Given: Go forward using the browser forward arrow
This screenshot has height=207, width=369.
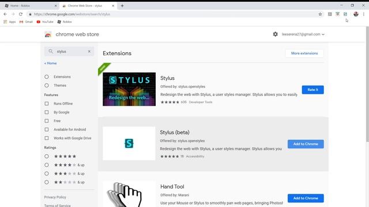Looking at the screenshot, I should click(13, 14).
